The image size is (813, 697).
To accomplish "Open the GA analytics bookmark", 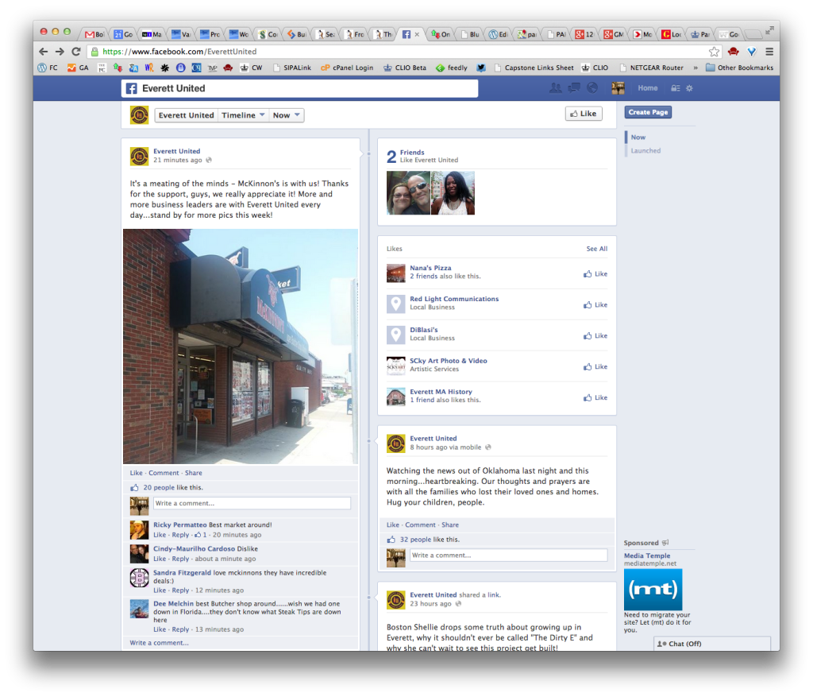I will [x=78, y=68].
